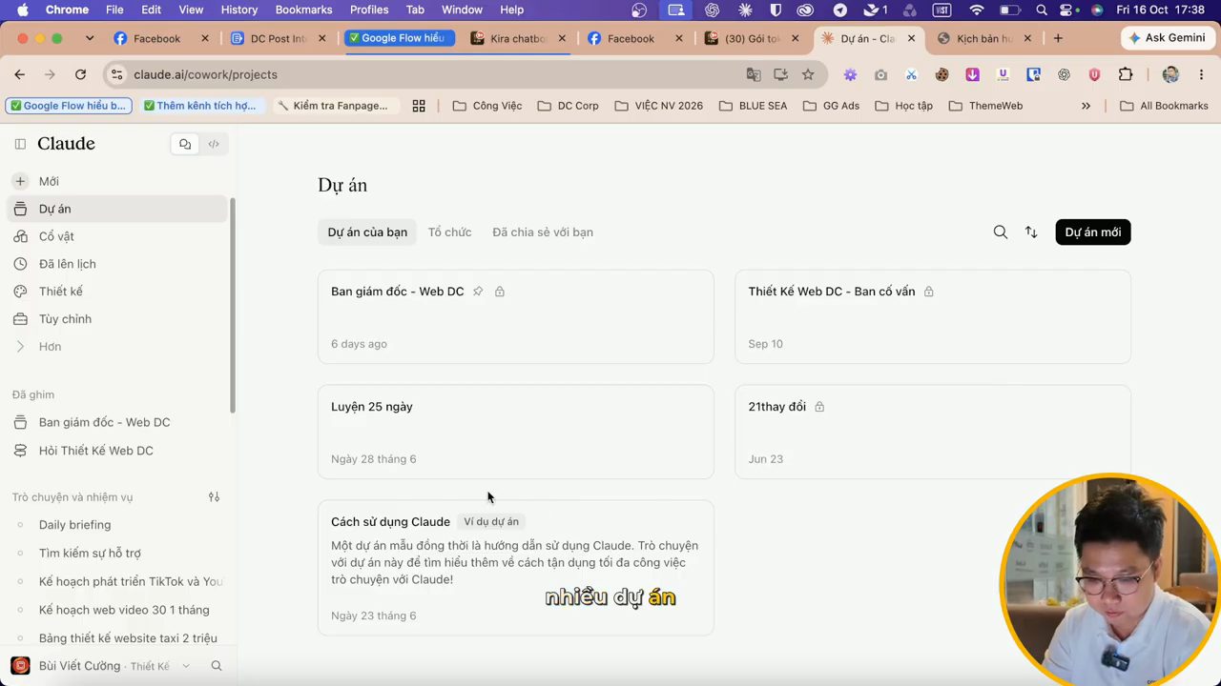The image size is (1221, 686).
Task: Search projects with the magnifier icon
Action: click(x=1001, y=232)
